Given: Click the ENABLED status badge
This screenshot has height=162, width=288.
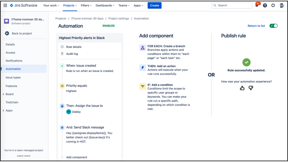Looking at the screenshot, I should pos(109,26).
